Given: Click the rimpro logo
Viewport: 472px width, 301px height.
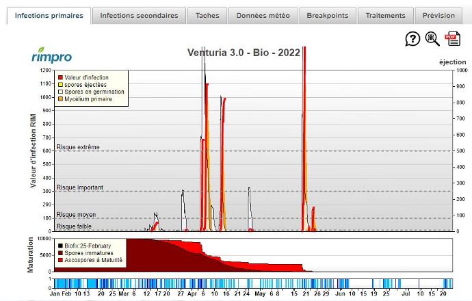Looking at the screenshot, I should click(52, 55).
